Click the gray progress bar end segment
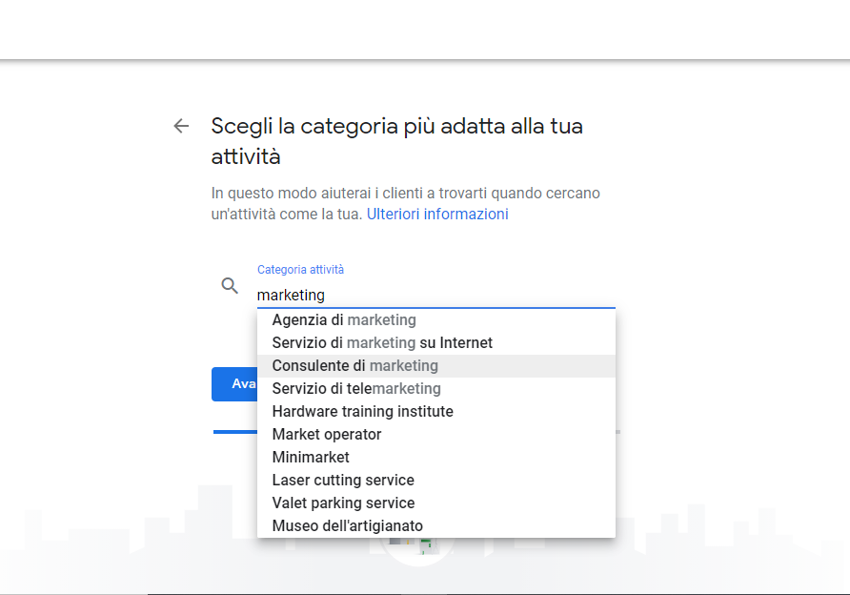 (618, 432)
